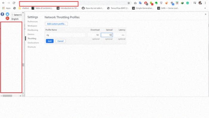209x118 pixels.
Task: Open the Chrome profile avatar
Action: click(x=200, y=3)
